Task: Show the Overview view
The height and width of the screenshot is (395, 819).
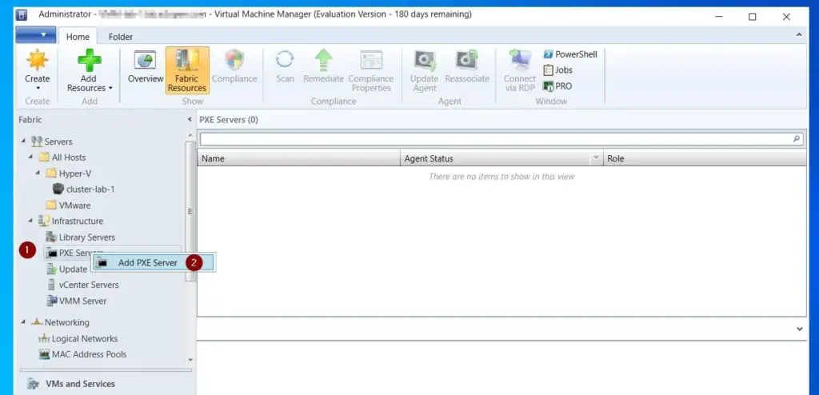Action: click(x=146, y=67)
